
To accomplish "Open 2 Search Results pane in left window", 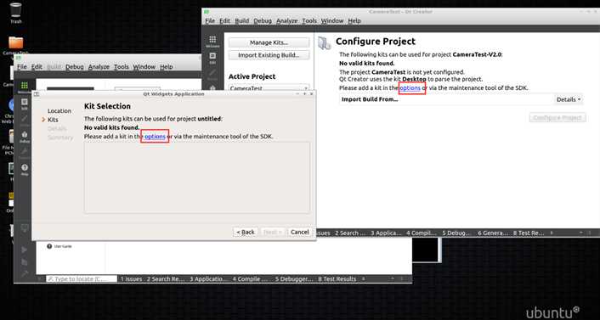I will 166,279.
